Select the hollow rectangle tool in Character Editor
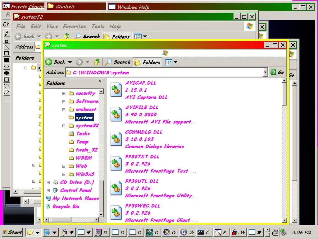 (x=7, y=54)
